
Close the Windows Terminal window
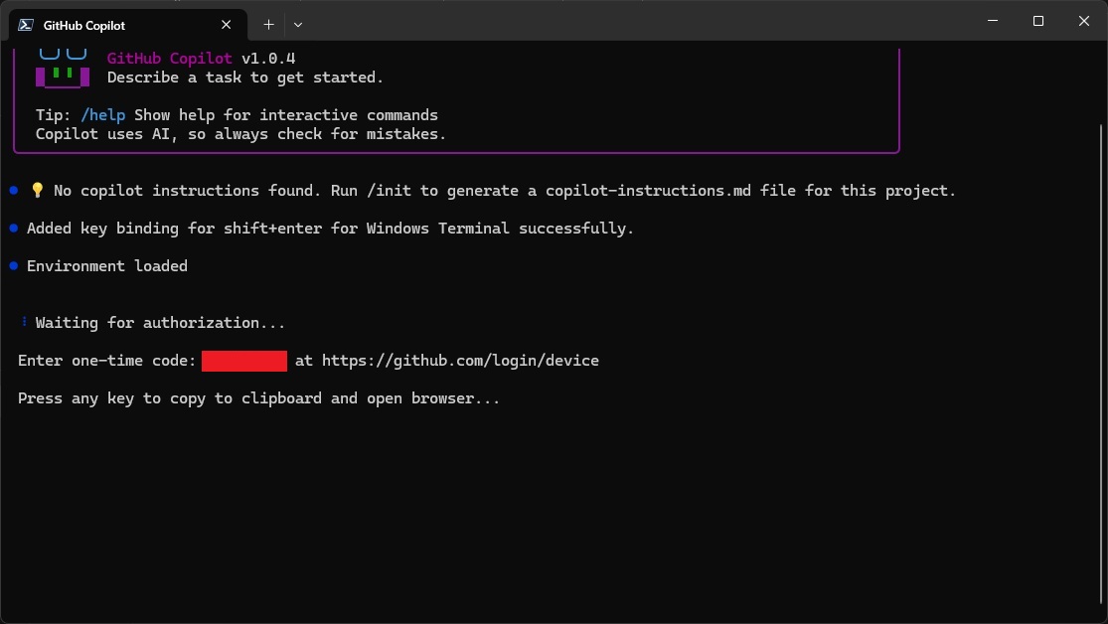coord(1084,21)
